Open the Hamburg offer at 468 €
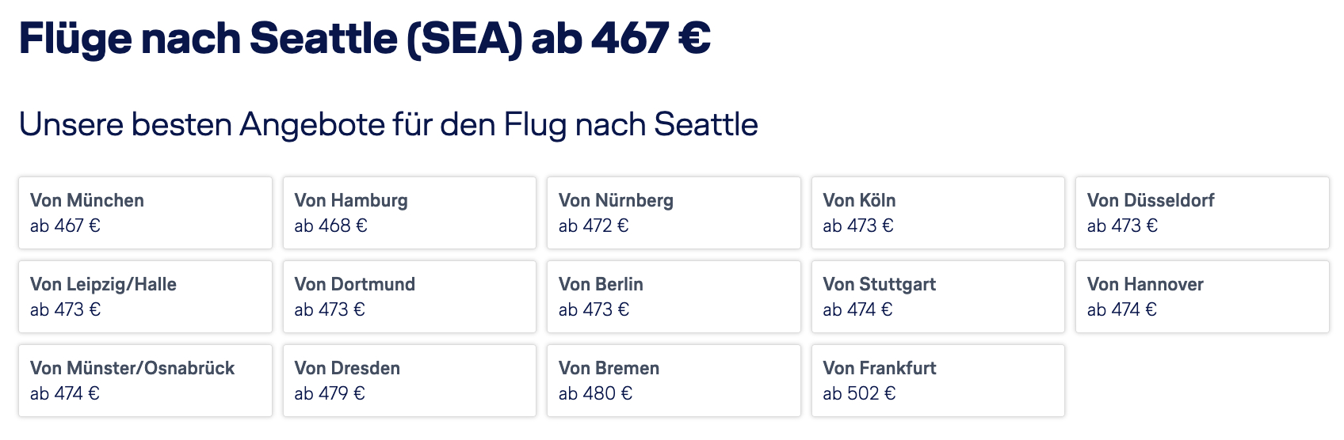 pyautogui.click(x=410, y=213)
